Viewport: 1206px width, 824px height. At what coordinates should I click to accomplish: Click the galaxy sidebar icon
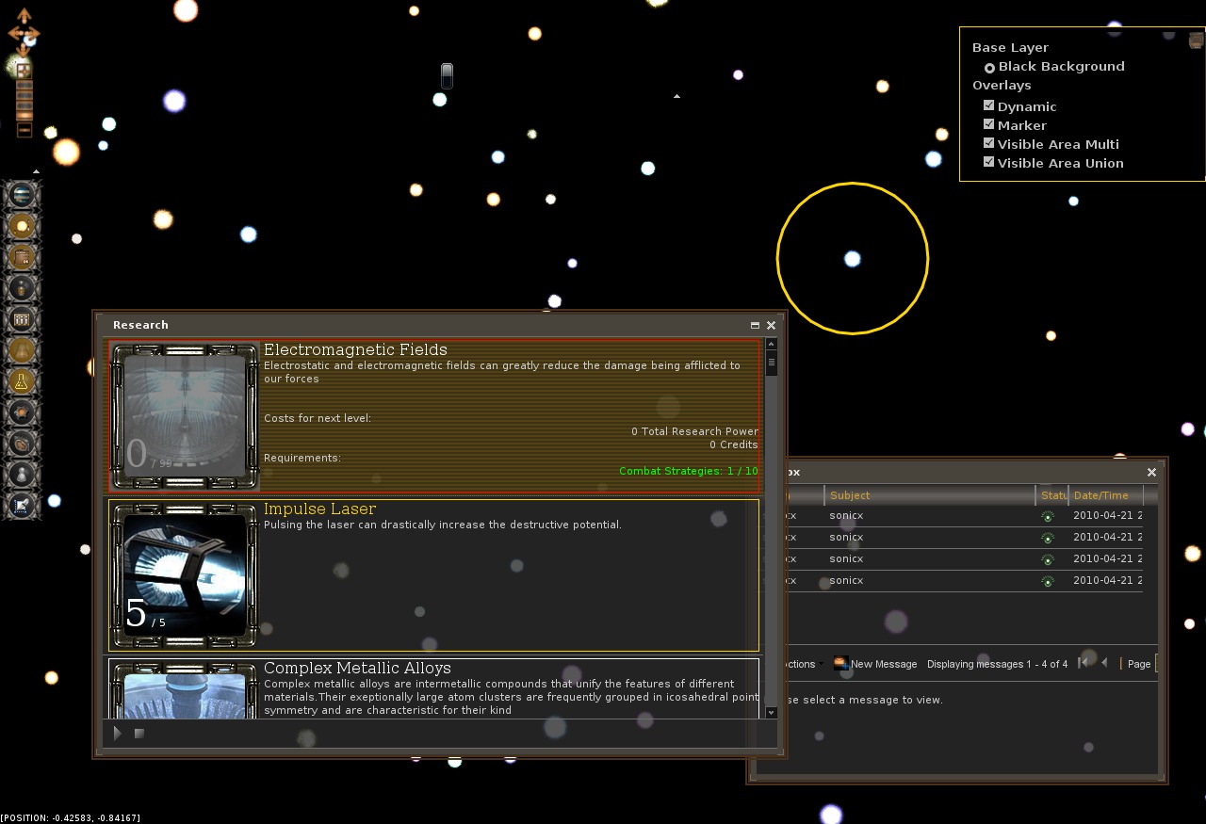22,444
